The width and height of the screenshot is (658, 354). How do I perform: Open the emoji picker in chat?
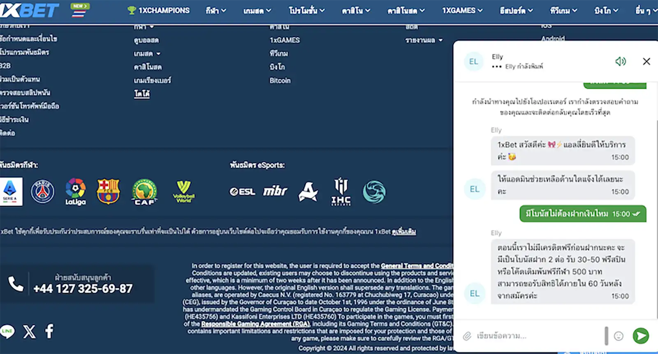(x=619, y=336)
